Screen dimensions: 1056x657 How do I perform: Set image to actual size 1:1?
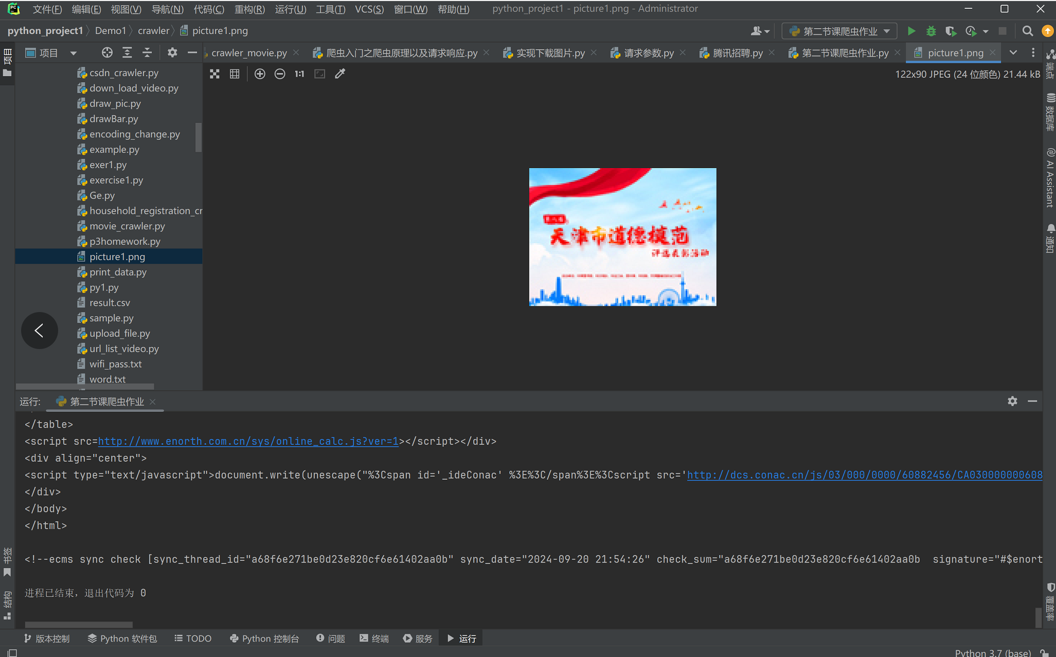pos(299,74)
